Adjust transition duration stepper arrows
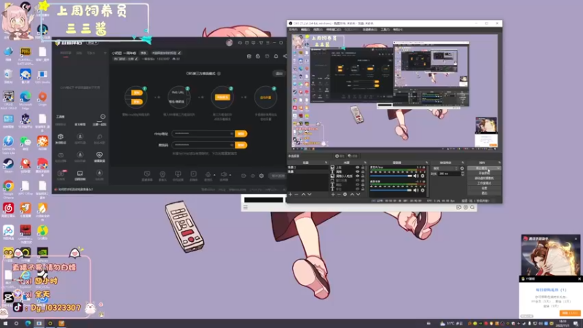This screenshot has width=583, height=328. 462,173
